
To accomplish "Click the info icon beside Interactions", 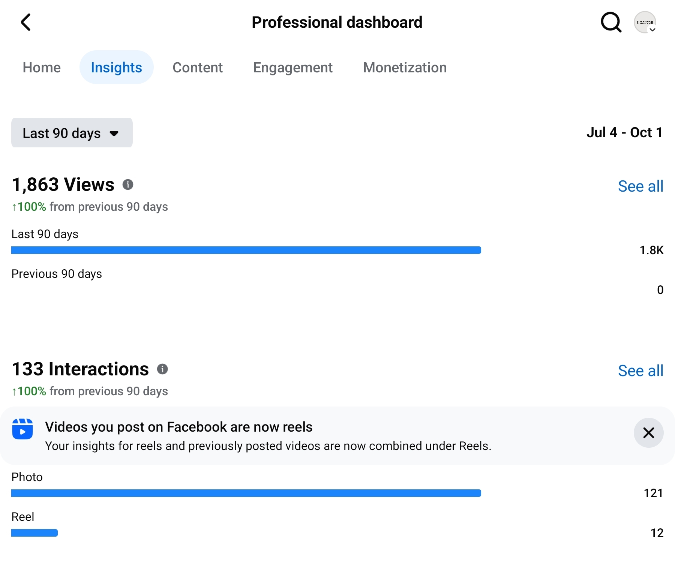I will pos(162,369).
